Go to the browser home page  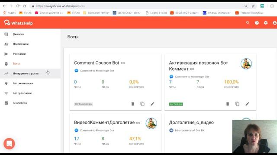[25, 6]
